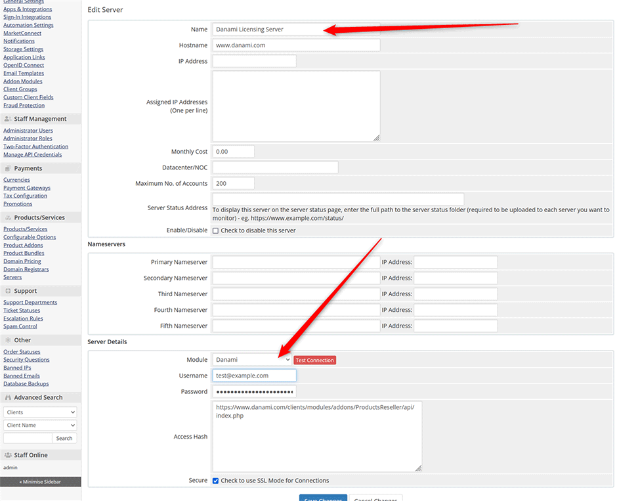Open Payment Gateways page
This screenshot has width=617, height=501.
coord(27,188)
